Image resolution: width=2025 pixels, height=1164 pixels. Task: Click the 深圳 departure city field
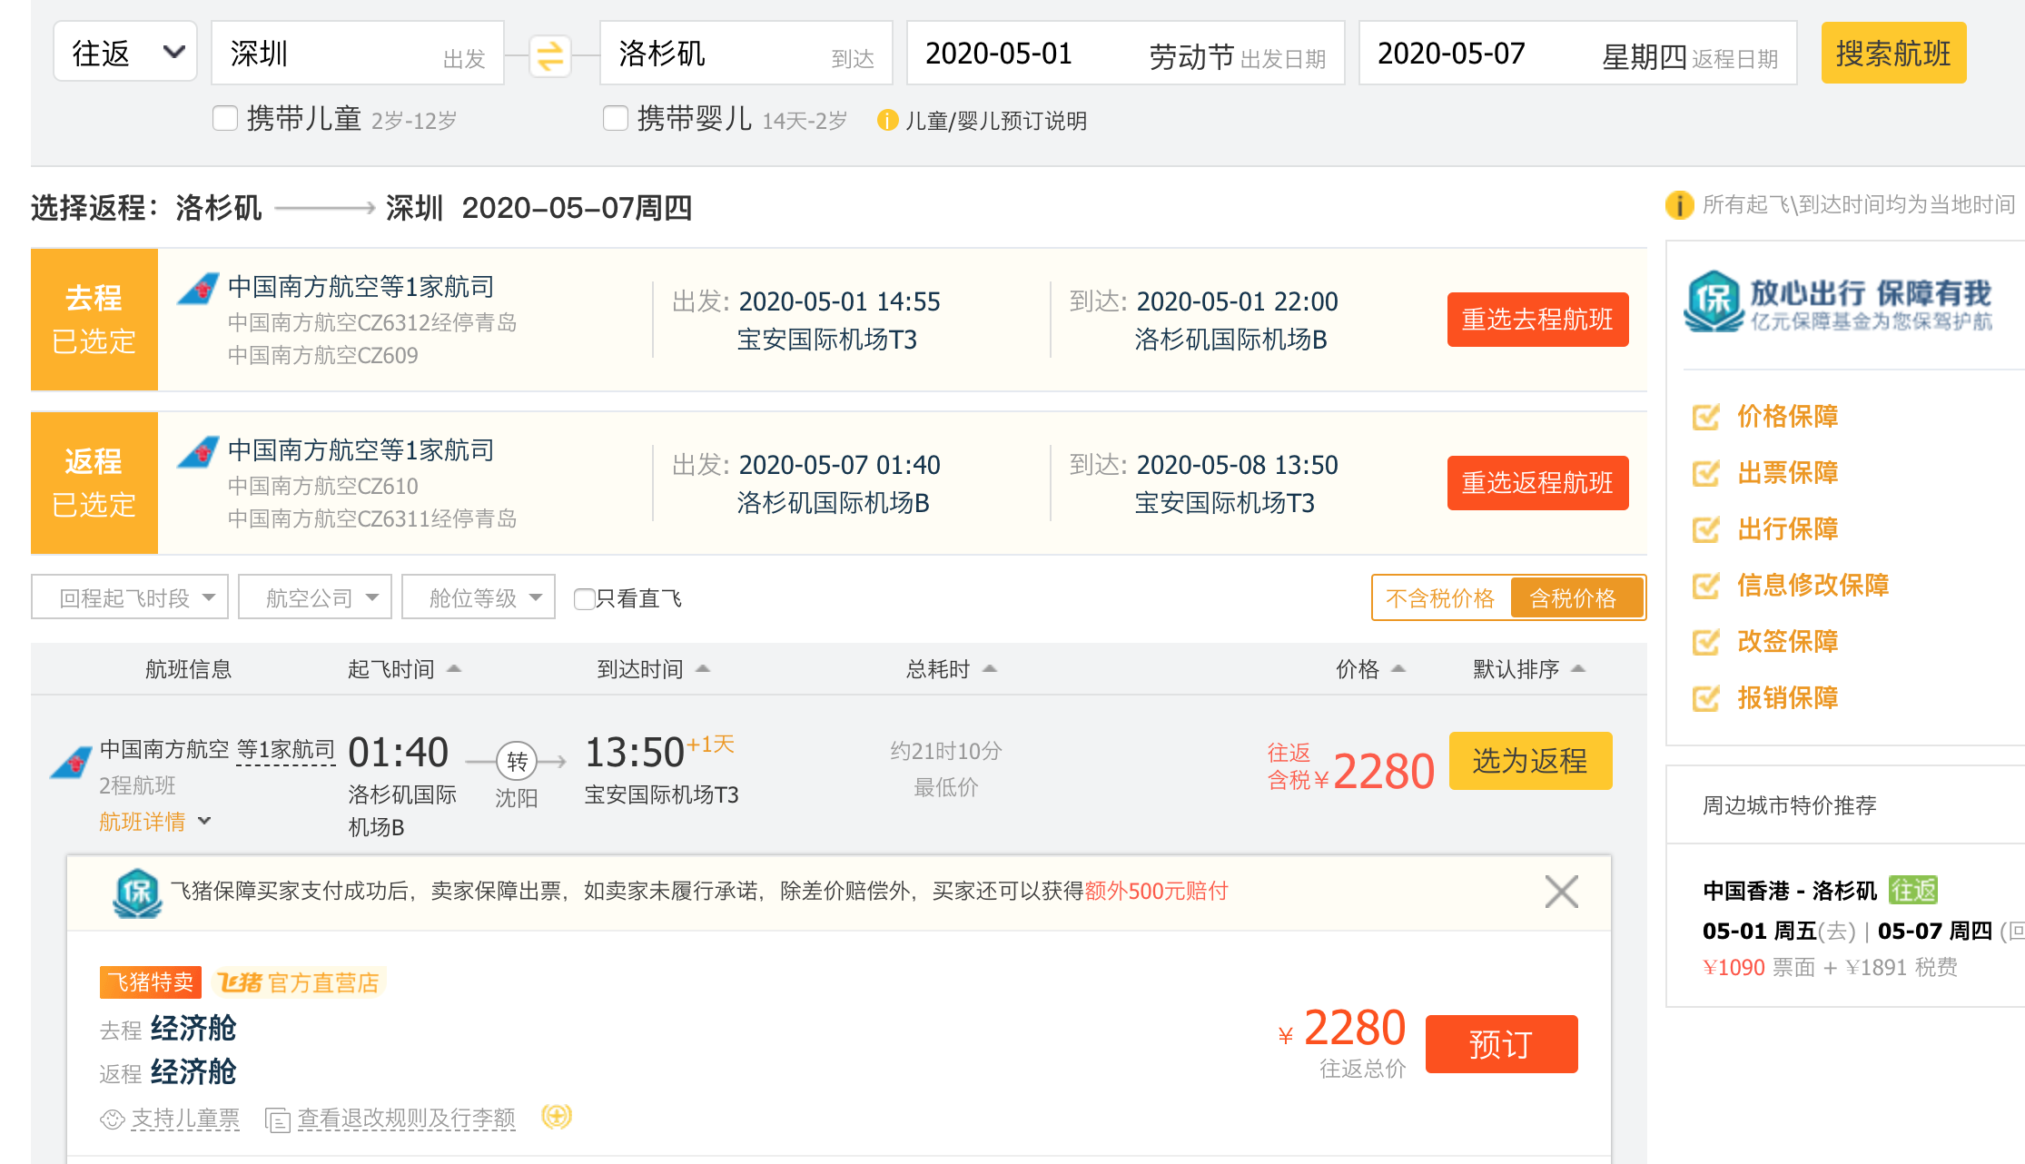(x=358, y=53)
